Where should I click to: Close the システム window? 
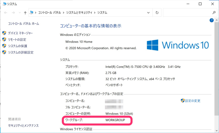(212, 4)
